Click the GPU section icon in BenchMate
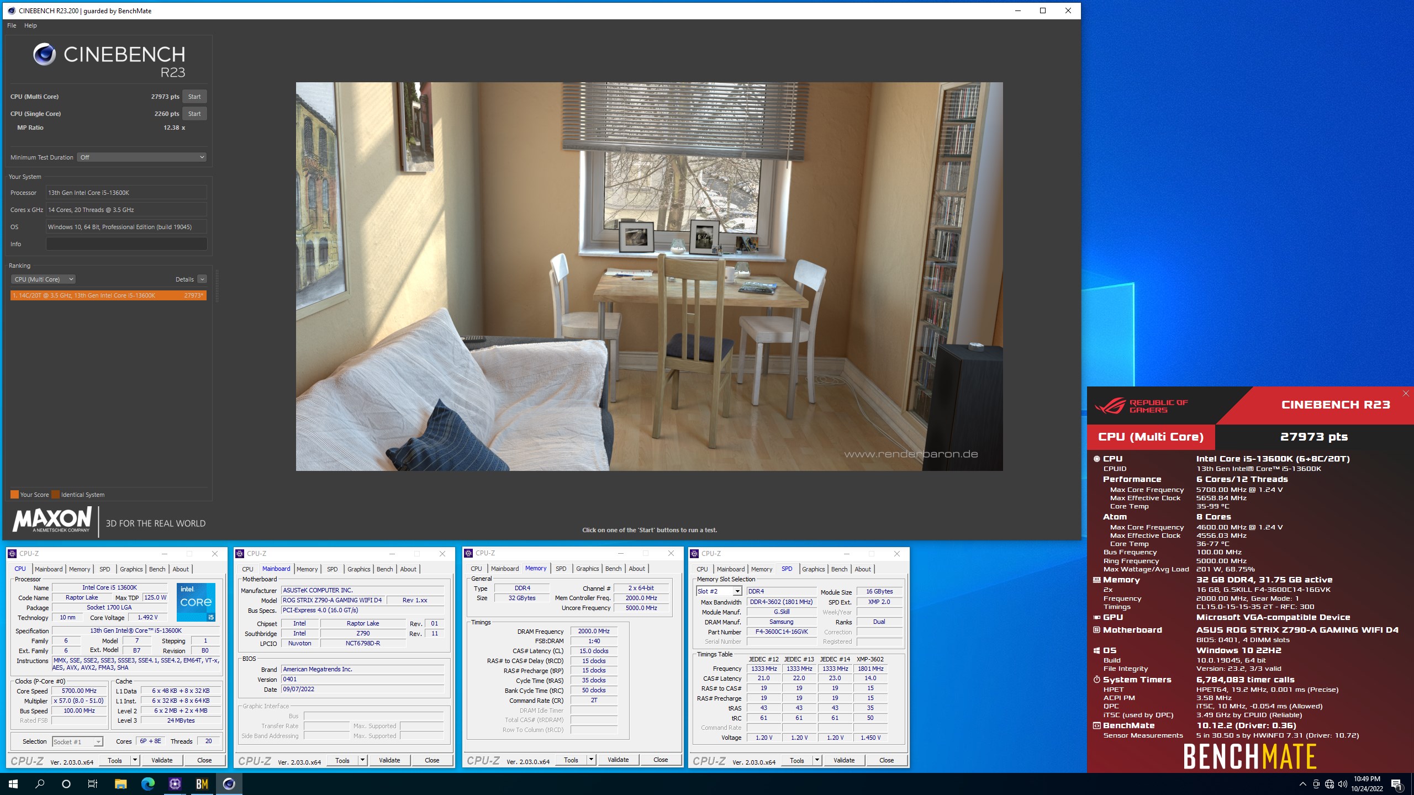The width and height of the screenshot is (1414, 795). coord(1096,617)
